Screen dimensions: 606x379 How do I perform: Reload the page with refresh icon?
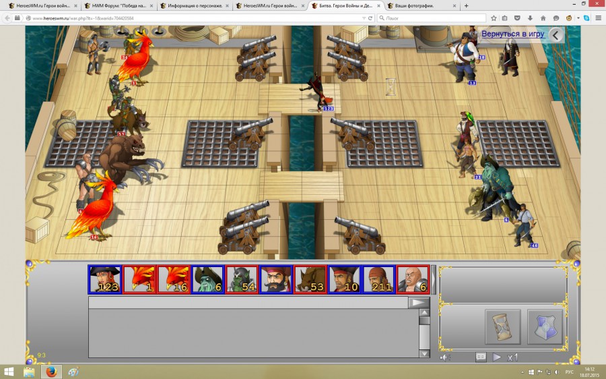(x=370, y=18)
